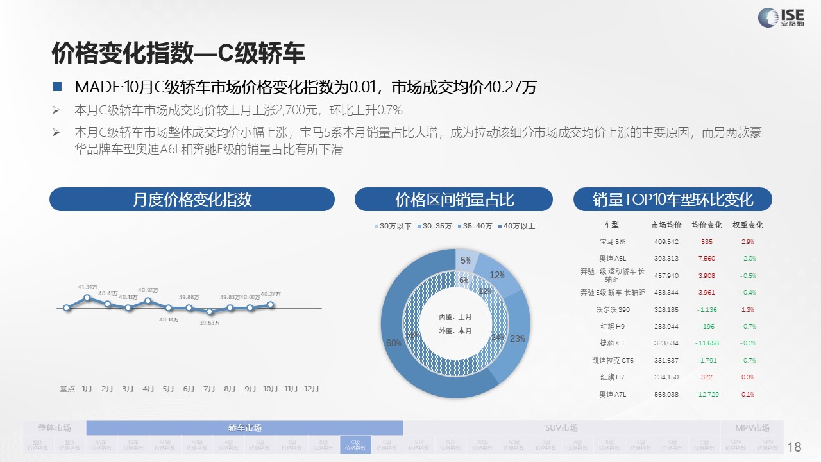Viewport: 821px width, 462px height.
Task: Select the 红旗 H9 table row name
Action: (612, 327)
